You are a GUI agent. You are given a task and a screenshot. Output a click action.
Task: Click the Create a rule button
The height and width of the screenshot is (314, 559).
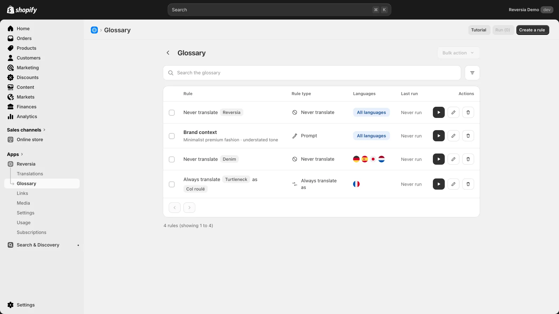click(533, 30)
